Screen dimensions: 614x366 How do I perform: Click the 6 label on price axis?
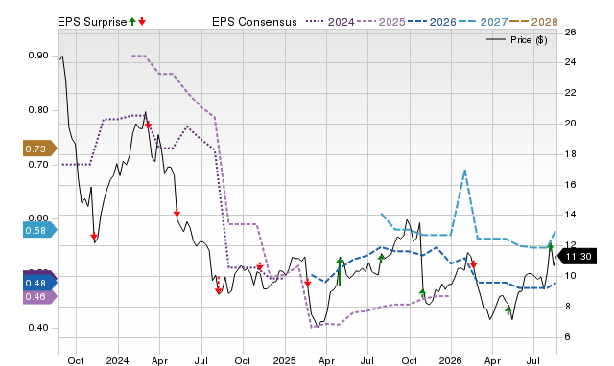click(x=567, y=337)
